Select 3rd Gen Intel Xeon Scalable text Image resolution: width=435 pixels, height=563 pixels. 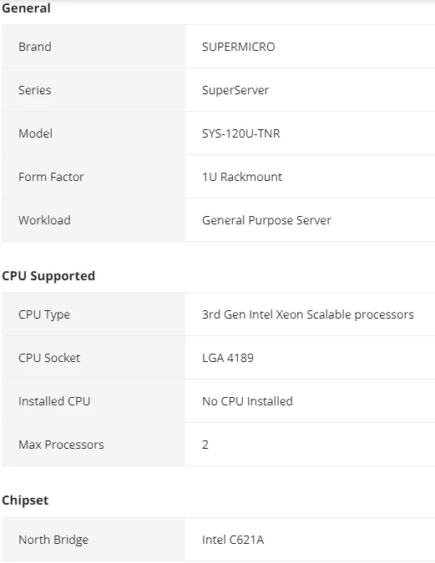coord(276,314)
